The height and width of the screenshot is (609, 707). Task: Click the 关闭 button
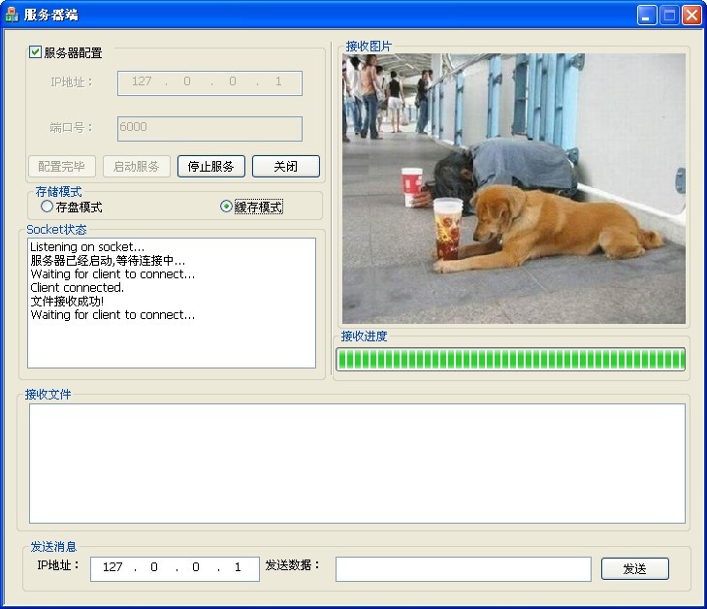pyautogui.click(x=286, y=167)
